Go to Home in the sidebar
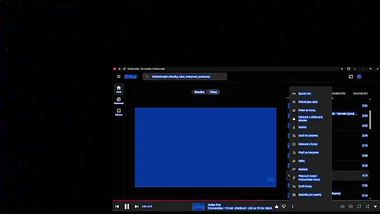 pyautogui.click(x=119, y=89)
